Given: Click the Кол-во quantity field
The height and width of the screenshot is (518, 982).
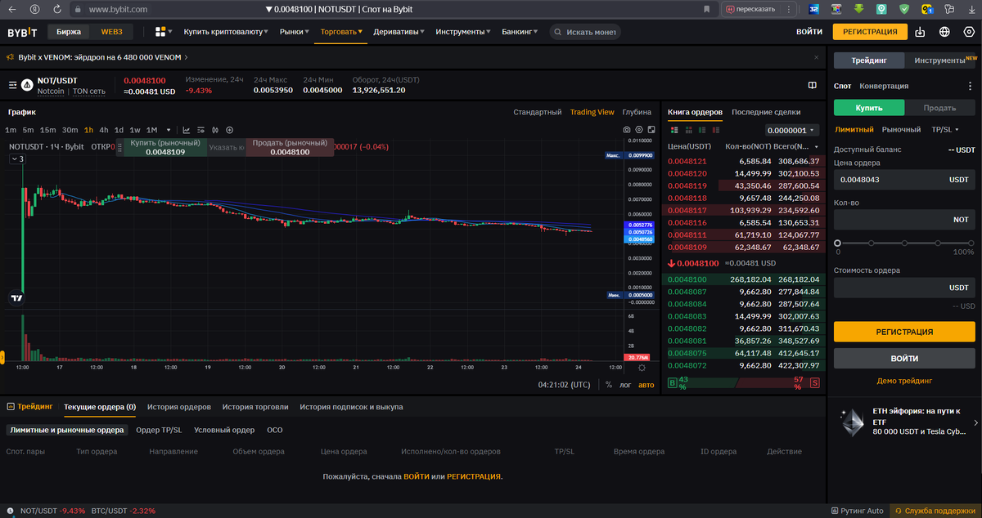Looking at the screenshot, I should 904,220.
